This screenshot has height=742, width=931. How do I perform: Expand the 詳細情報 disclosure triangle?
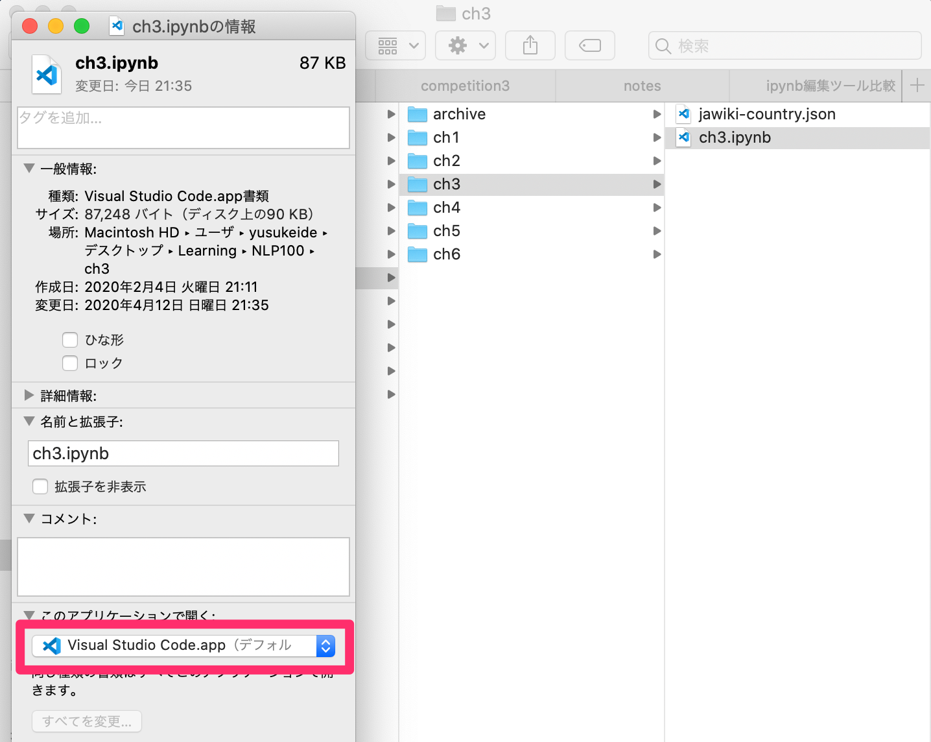29,395
